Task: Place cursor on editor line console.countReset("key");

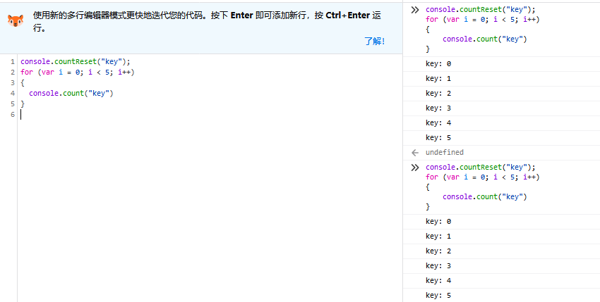Action: tap(76, 61)
